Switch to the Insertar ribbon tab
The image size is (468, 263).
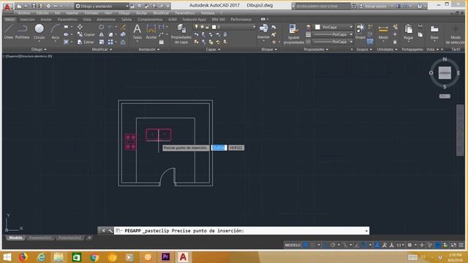28,20
